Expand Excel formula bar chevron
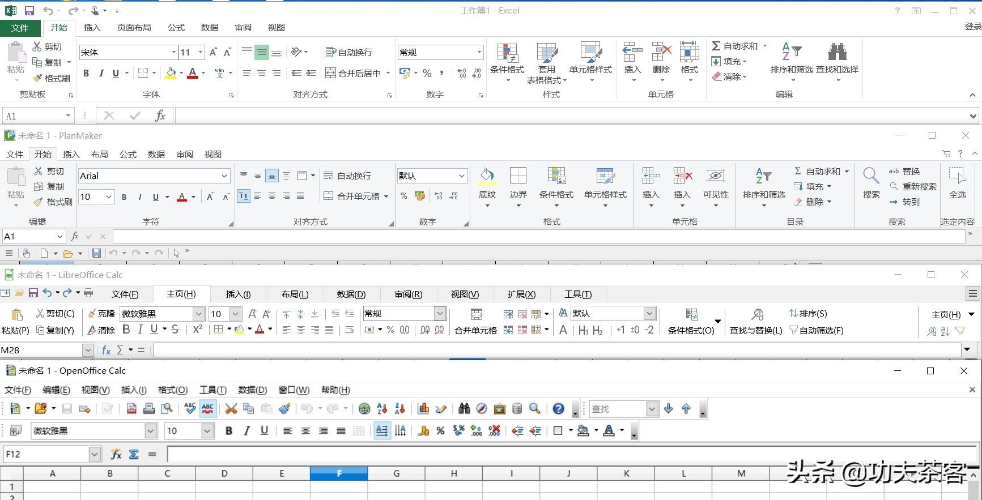 973,116
